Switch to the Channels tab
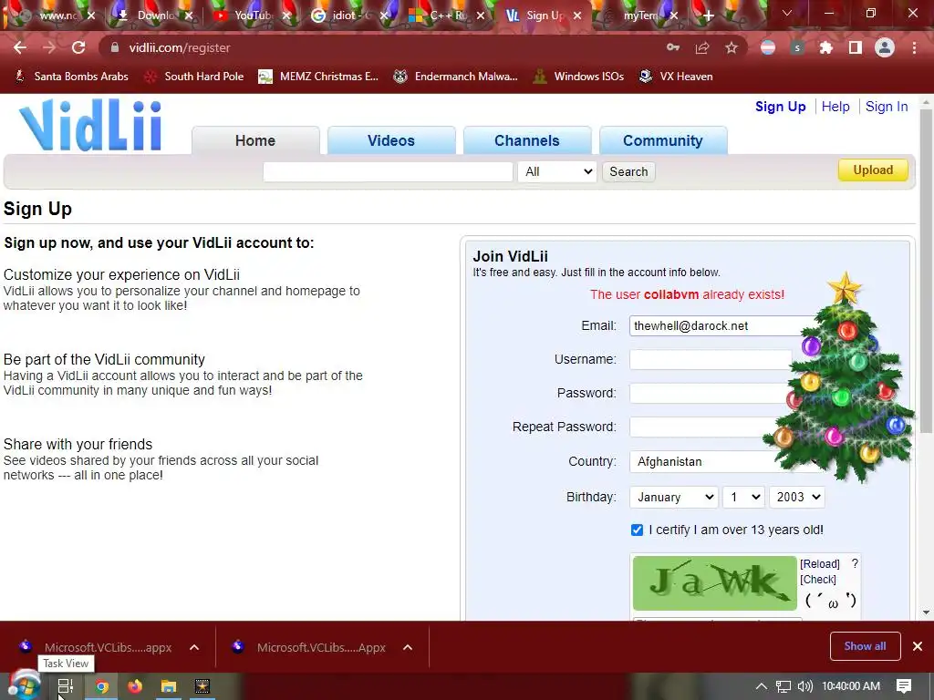Screen dimensions: 934x700 click(527, 140)
